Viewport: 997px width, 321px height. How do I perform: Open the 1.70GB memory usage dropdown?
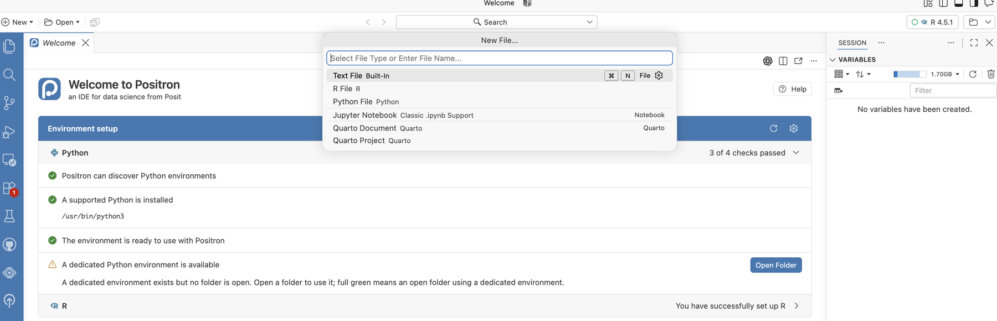coord(945,74)
